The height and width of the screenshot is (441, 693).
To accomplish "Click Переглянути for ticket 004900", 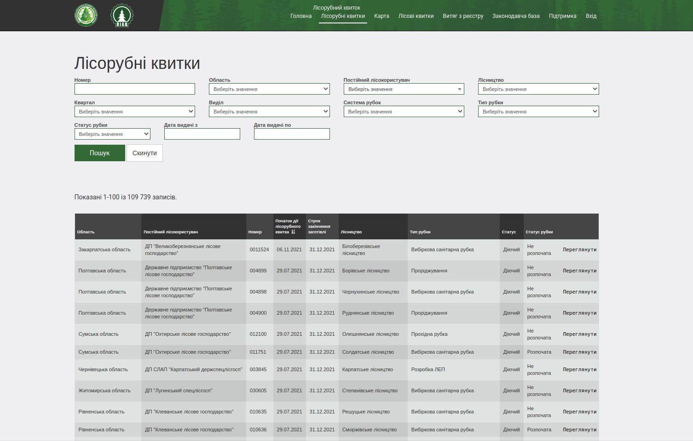I will tap(579, 313).
